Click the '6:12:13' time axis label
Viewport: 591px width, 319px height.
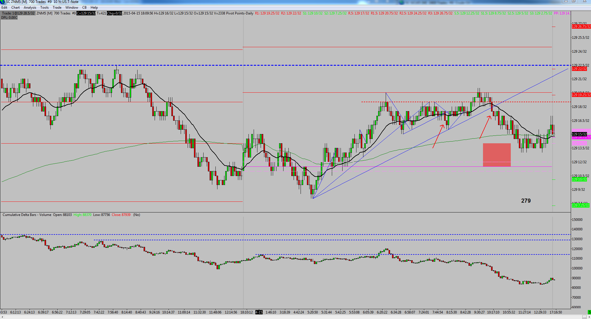15,312
